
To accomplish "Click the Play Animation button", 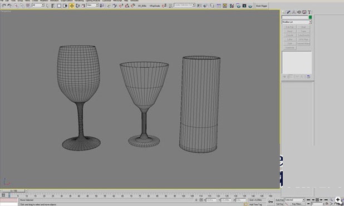I will 317,200.
